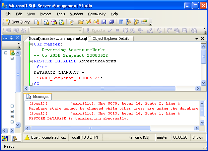Collapse the RESTORE DATABASE code region
This screenshot has height=151, width=208.
31,61
